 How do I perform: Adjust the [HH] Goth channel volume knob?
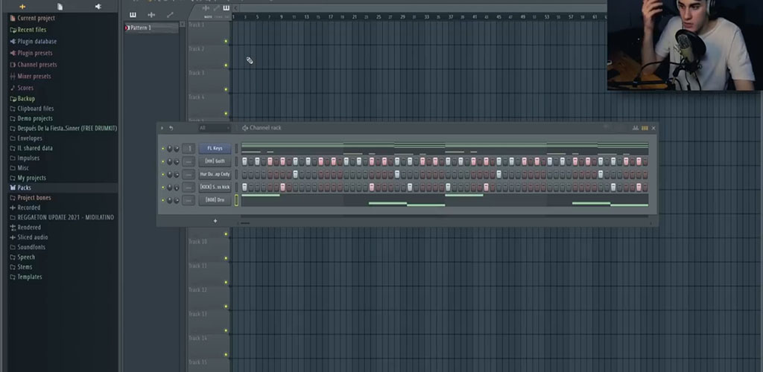[x=177, y=161]
